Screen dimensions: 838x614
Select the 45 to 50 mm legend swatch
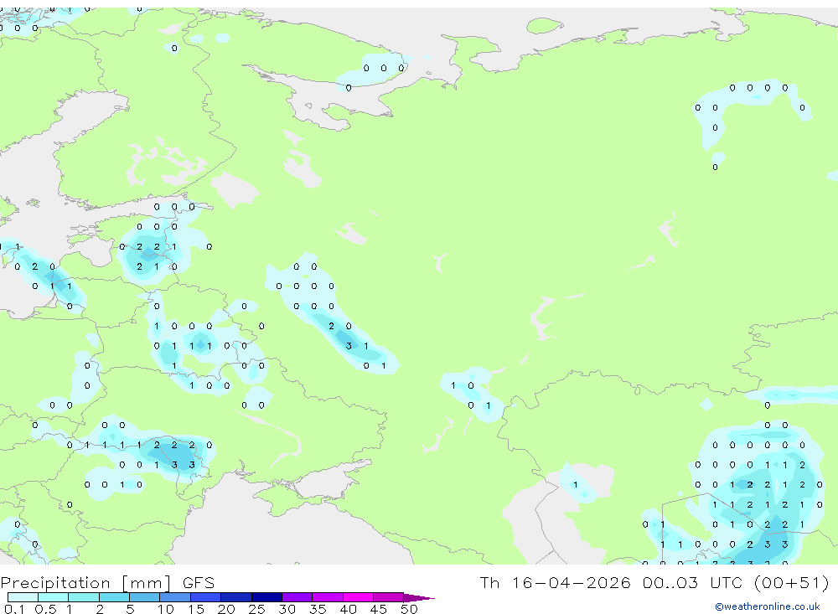pos(388,597)
